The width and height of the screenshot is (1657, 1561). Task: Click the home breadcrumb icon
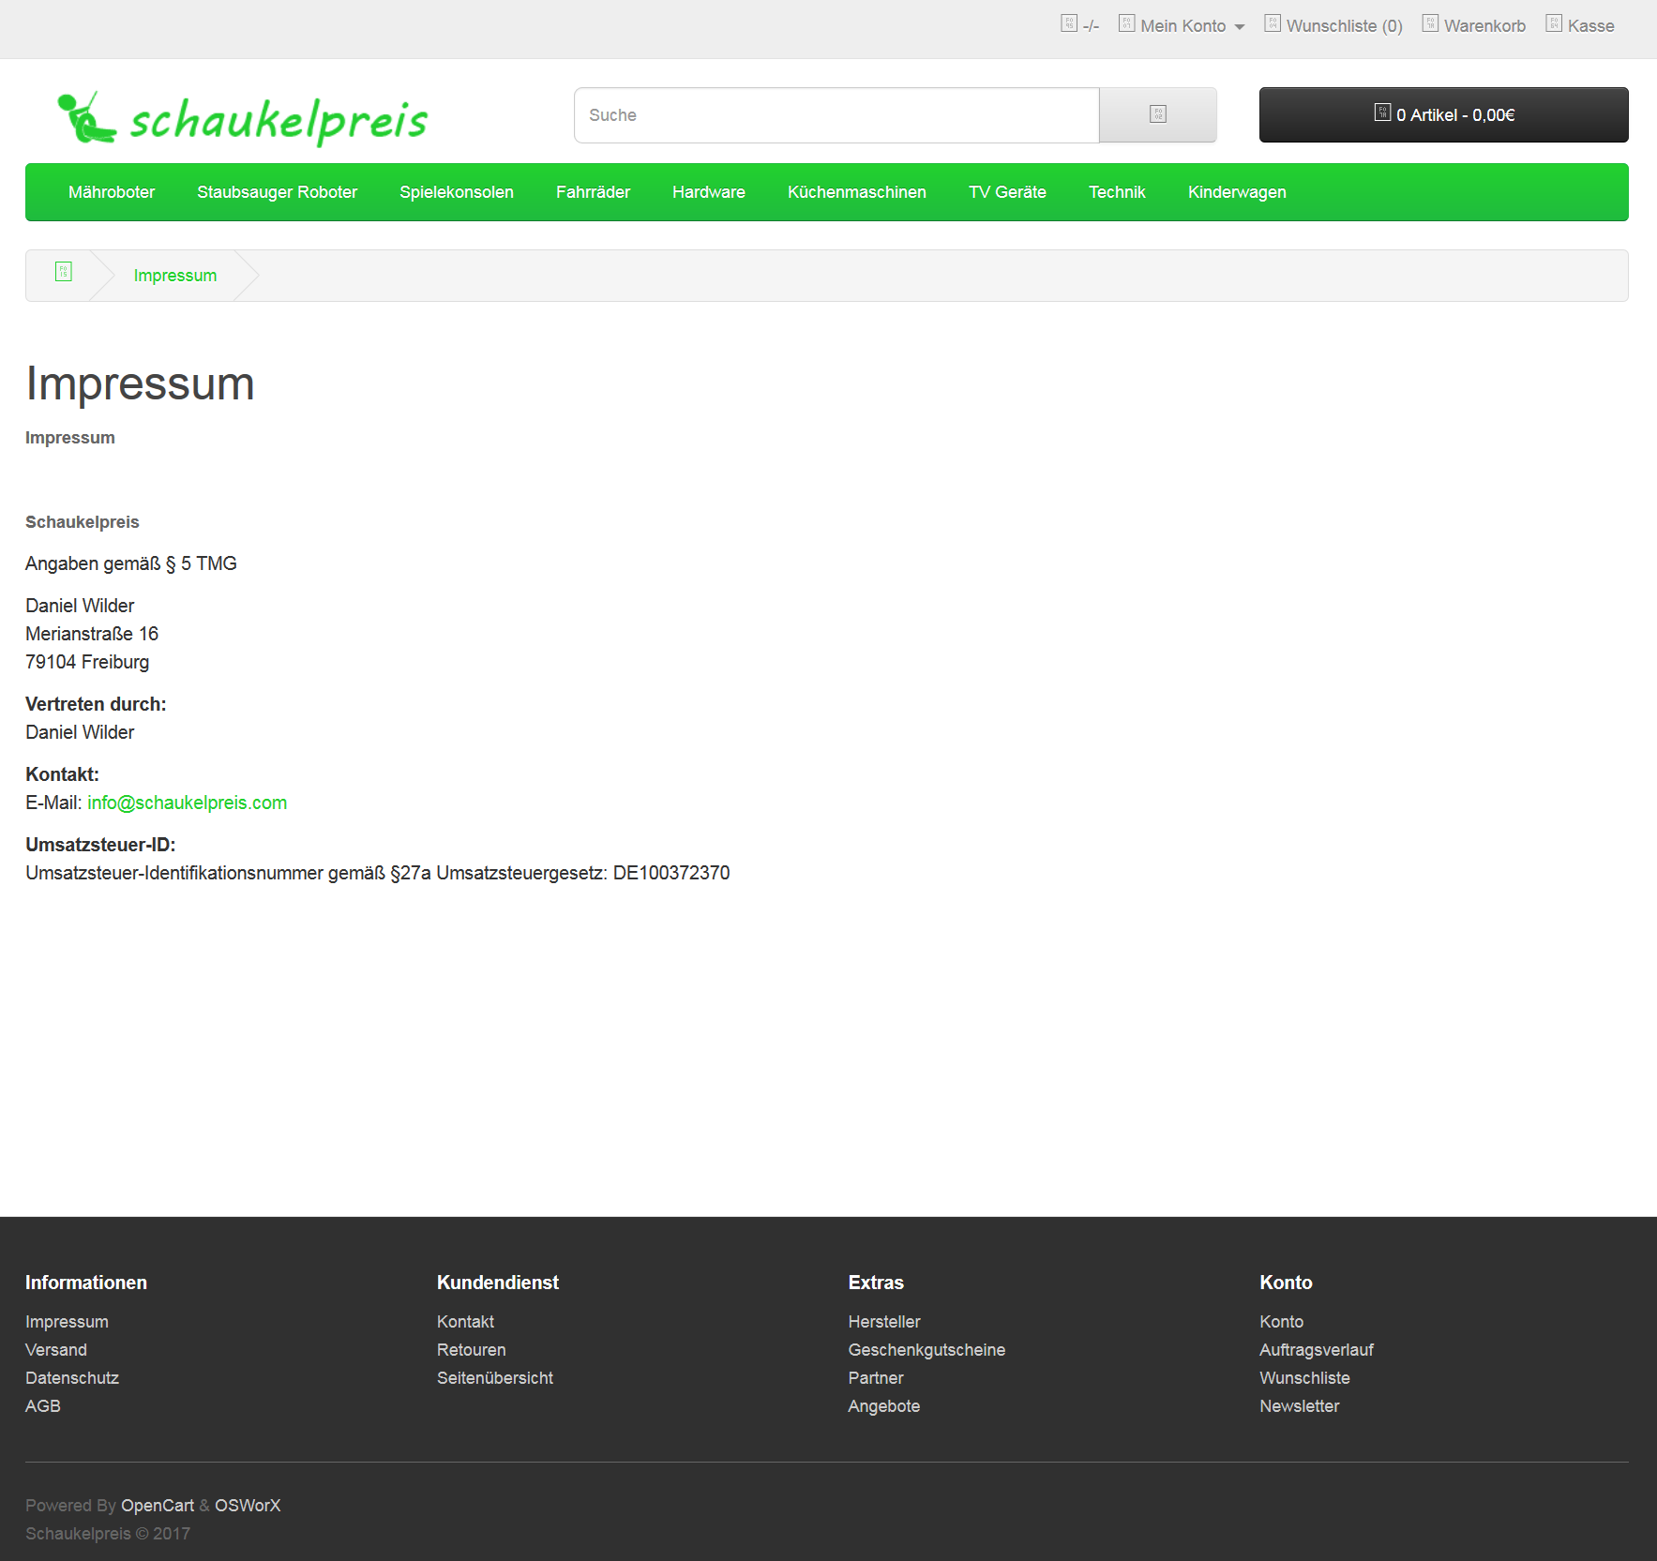tap(64, 273)
